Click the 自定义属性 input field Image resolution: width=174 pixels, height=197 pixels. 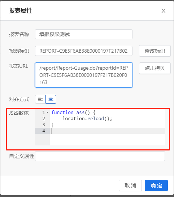point(100,156)
